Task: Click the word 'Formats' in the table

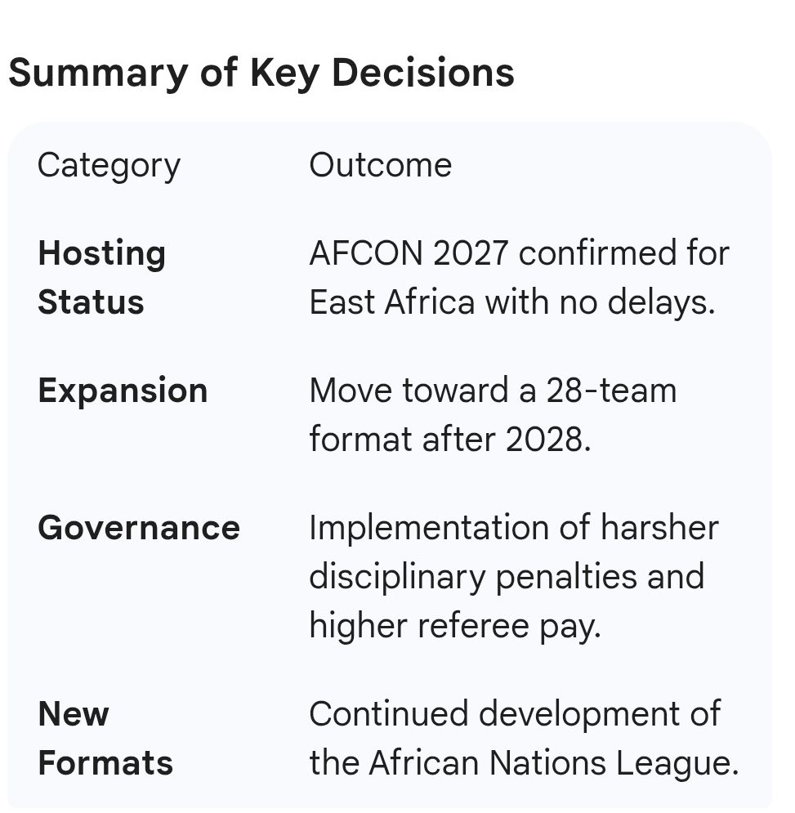Action: pyautogui.click(x=105, y=763)
